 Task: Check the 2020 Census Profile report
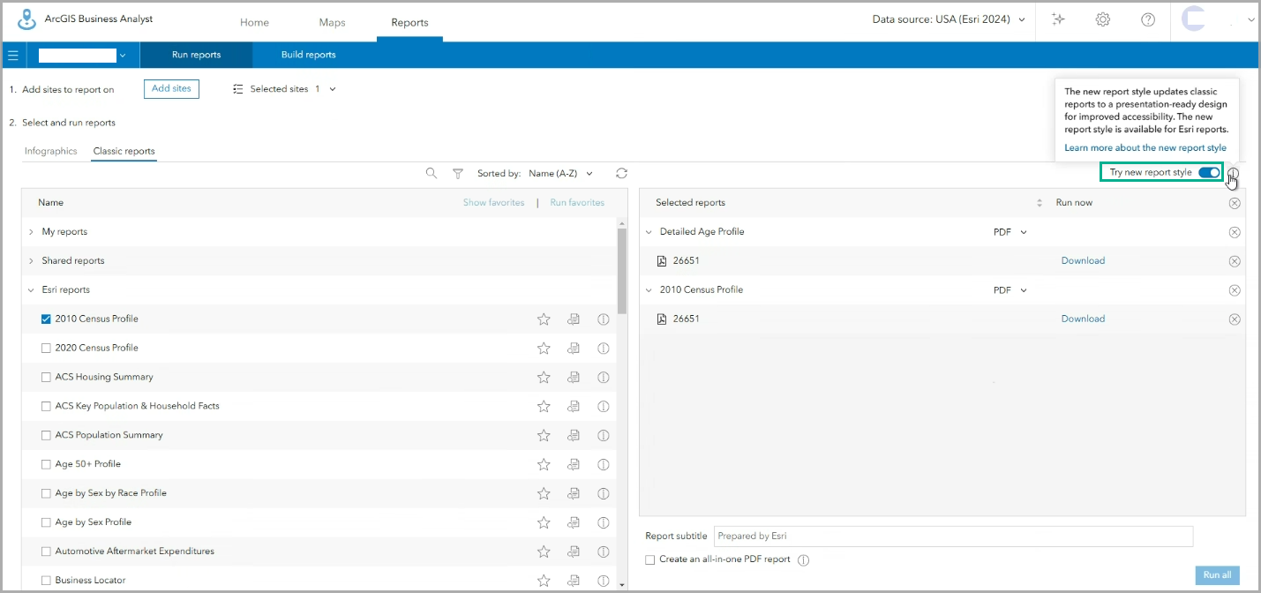(x=46, y=348)
